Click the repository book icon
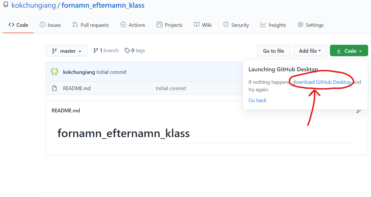The image size is (371, 197). pyautogui.click(x=6, y=5)
